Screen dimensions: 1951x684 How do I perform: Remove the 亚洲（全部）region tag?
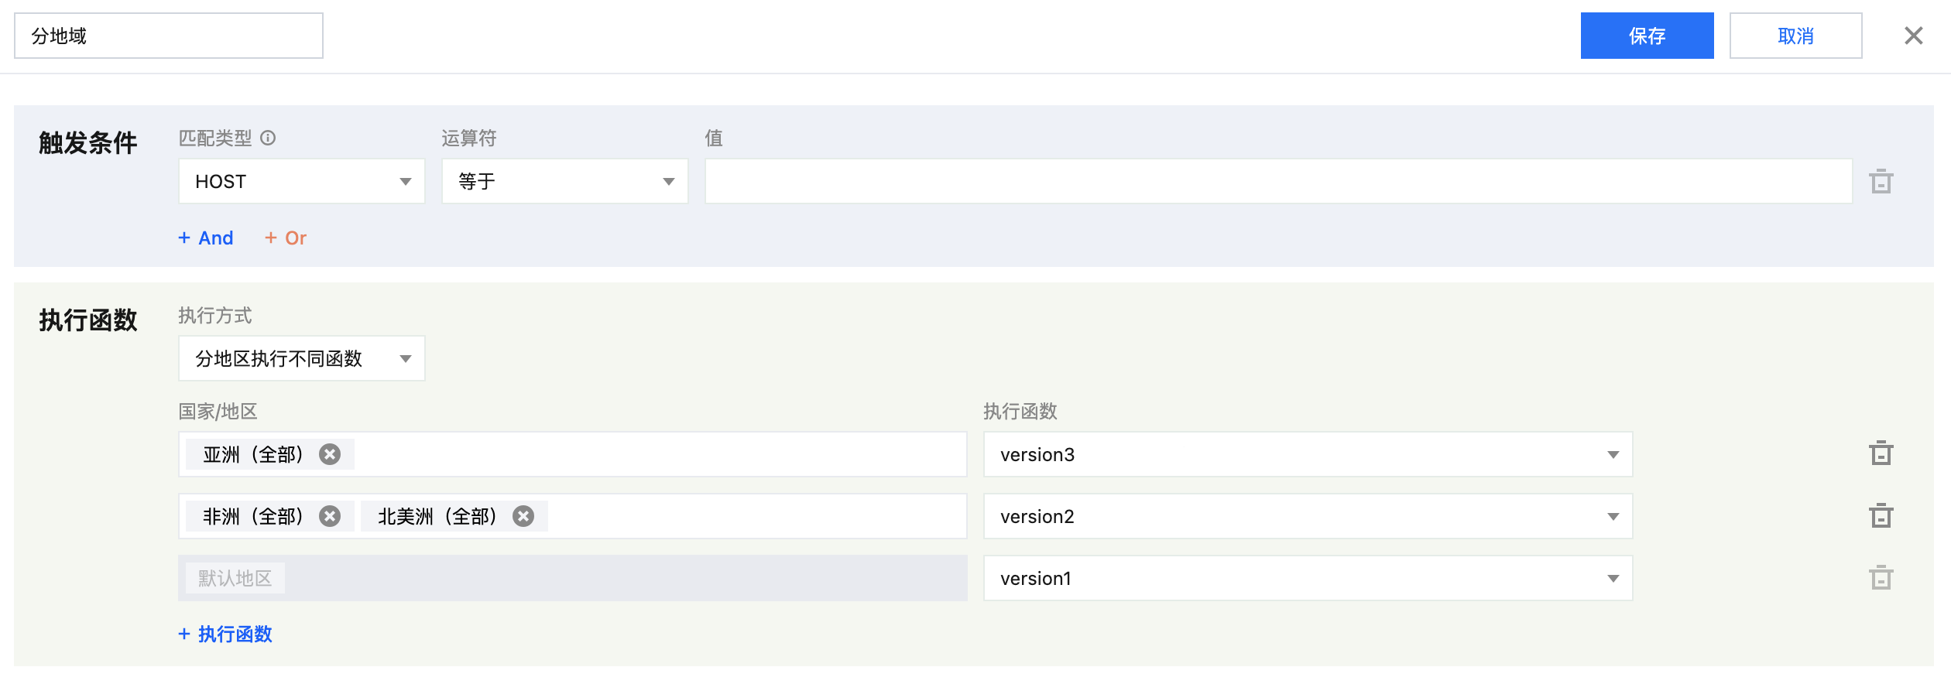coord(330,454)
